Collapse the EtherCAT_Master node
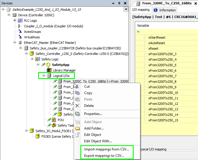This screenshot has width=198, height=160. 15,42
